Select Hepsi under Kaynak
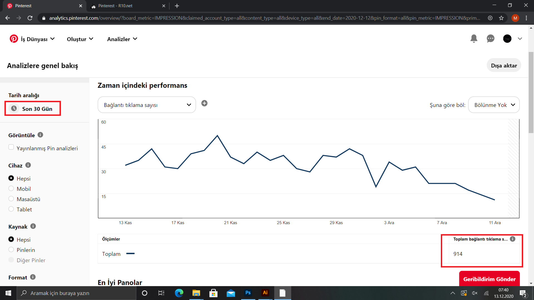 pos(11,239)
